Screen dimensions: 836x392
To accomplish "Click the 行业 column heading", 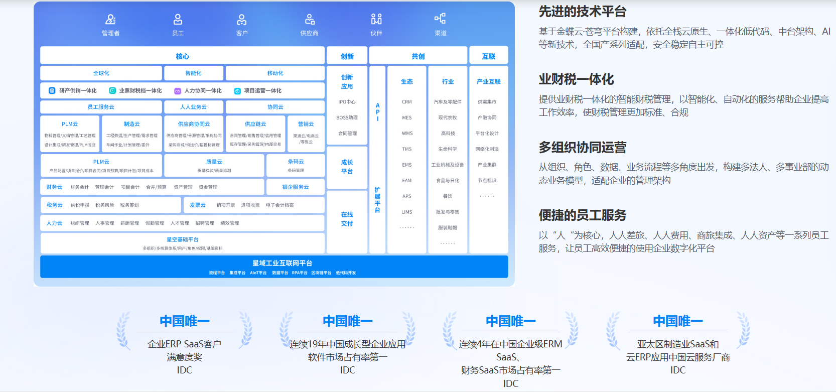I will coord(448,81).
